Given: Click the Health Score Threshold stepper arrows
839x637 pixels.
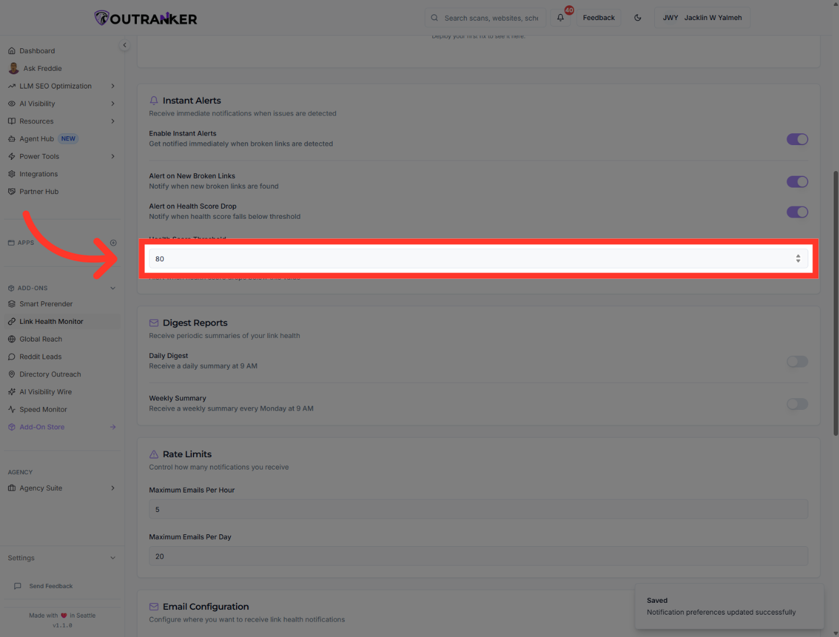Looking at the screenshot, I should click(x=798, y=258).
